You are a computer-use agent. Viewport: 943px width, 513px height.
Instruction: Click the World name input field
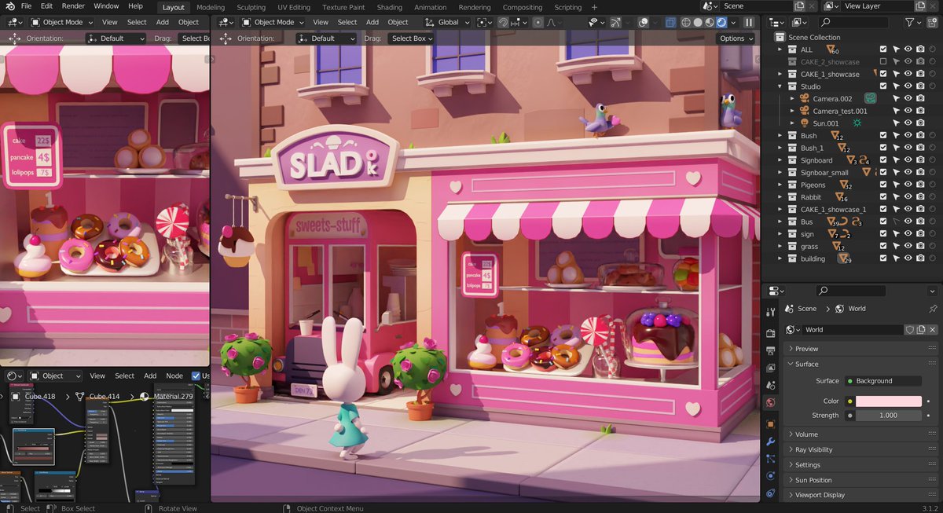pos(851,330)
